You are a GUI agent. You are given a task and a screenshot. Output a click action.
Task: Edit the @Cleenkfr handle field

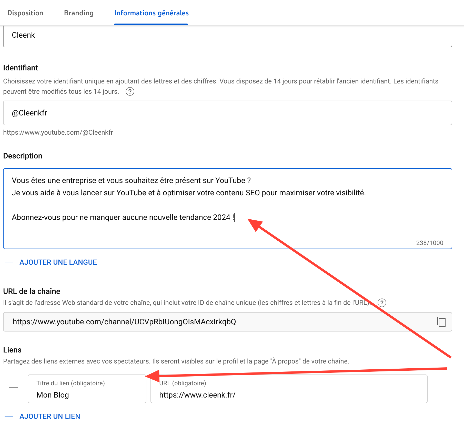tap(227, 113)
